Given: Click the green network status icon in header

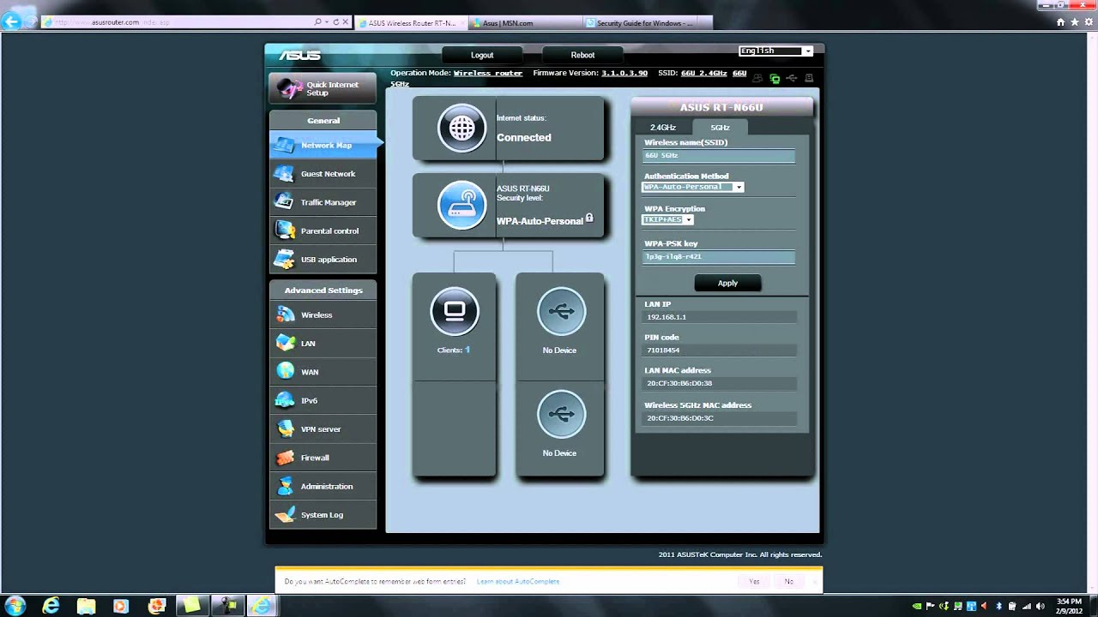Looking at the screenshot, I should pyautogui.click(x=775, y=79).
